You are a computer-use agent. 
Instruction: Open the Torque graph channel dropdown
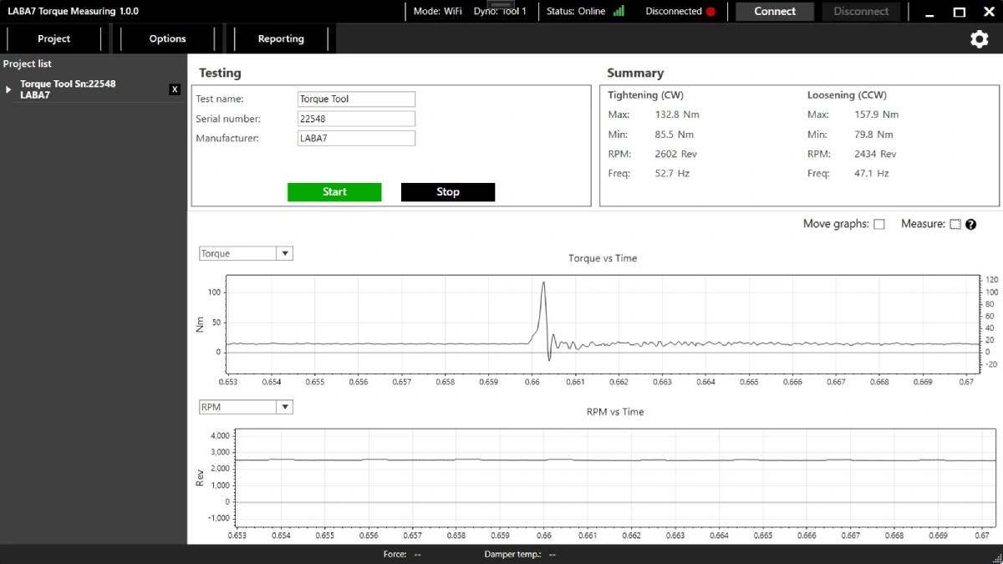pyautogui.click(x=285, y=253)
